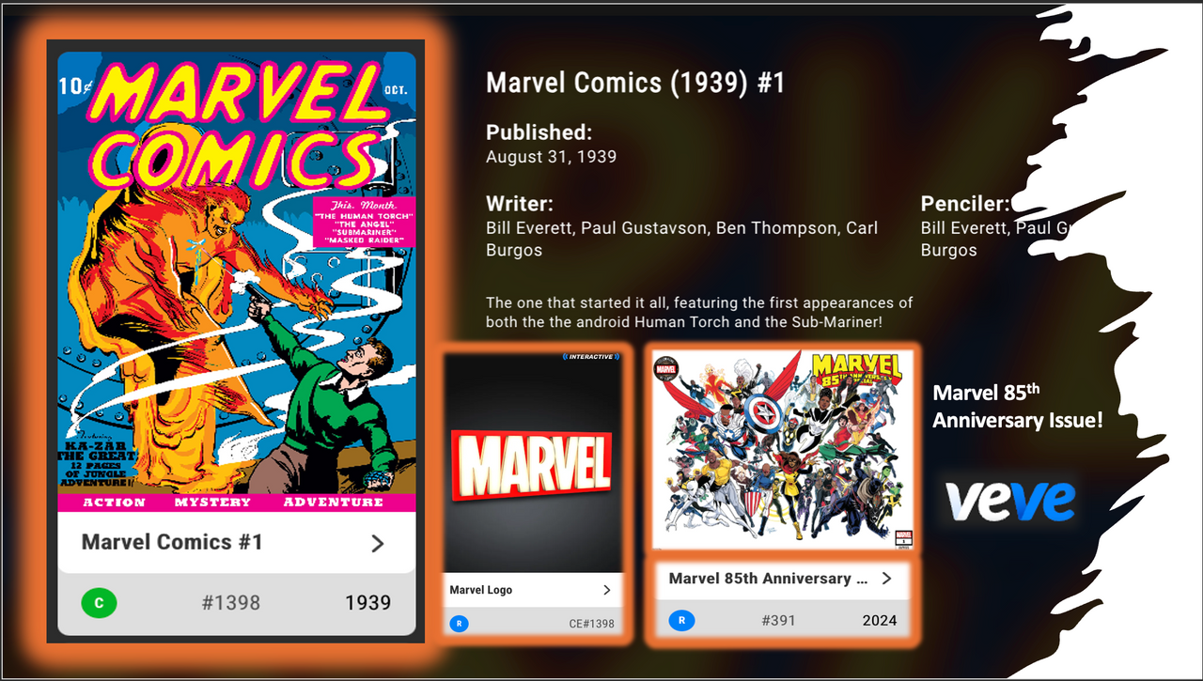Click the Marvel Comics (1939) #1 heading
This screenshot has width=1203, height=681.
[635, 83]
